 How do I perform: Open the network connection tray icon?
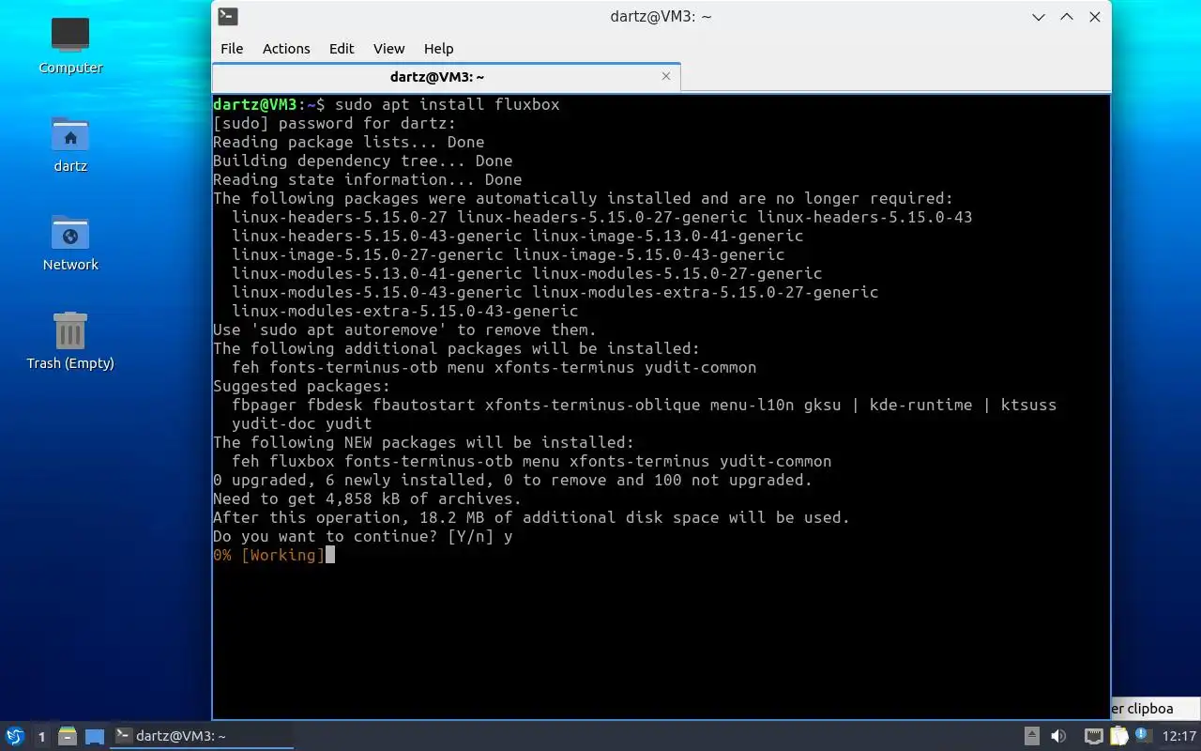point(1094,736)
